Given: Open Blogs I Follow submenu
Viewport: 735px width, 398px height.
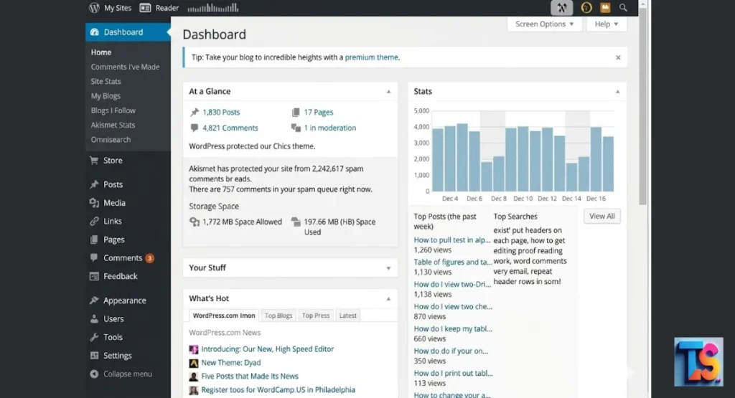Looking at the screenshot, I should tap(113, 110).
